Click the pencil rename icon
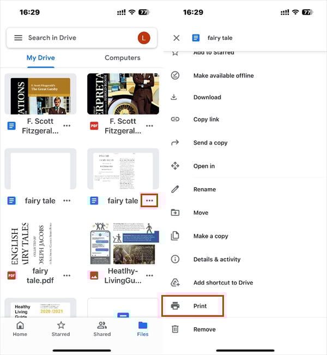Screen dimensions: 327x355 (175, 189)
